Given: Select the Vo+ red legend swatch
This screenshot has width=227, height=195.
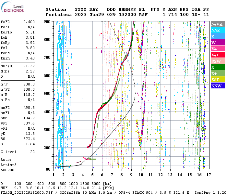Looking at the screenshot, I should point(218,55).
